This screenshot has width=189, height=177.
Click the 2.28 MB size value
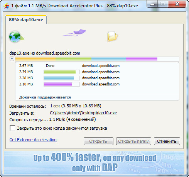[x=26, y=78]
